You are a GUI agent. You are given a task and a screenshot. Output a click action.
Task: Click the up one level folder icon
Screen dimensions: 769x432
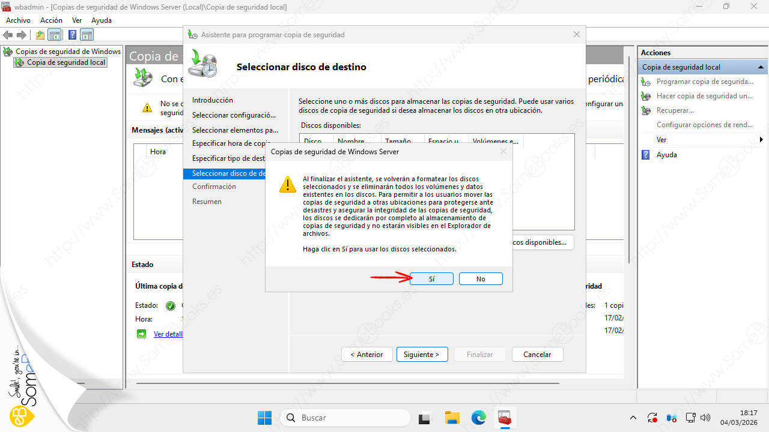pyautogui.click(x=40, y=35)
